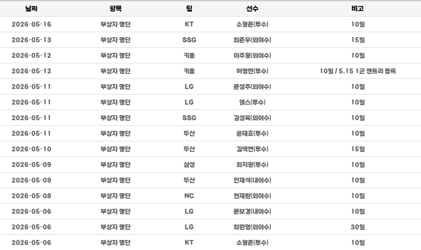The image size is (421, 250).
Task: Select player 웰스(투수)
Action: tap(252, 102)
